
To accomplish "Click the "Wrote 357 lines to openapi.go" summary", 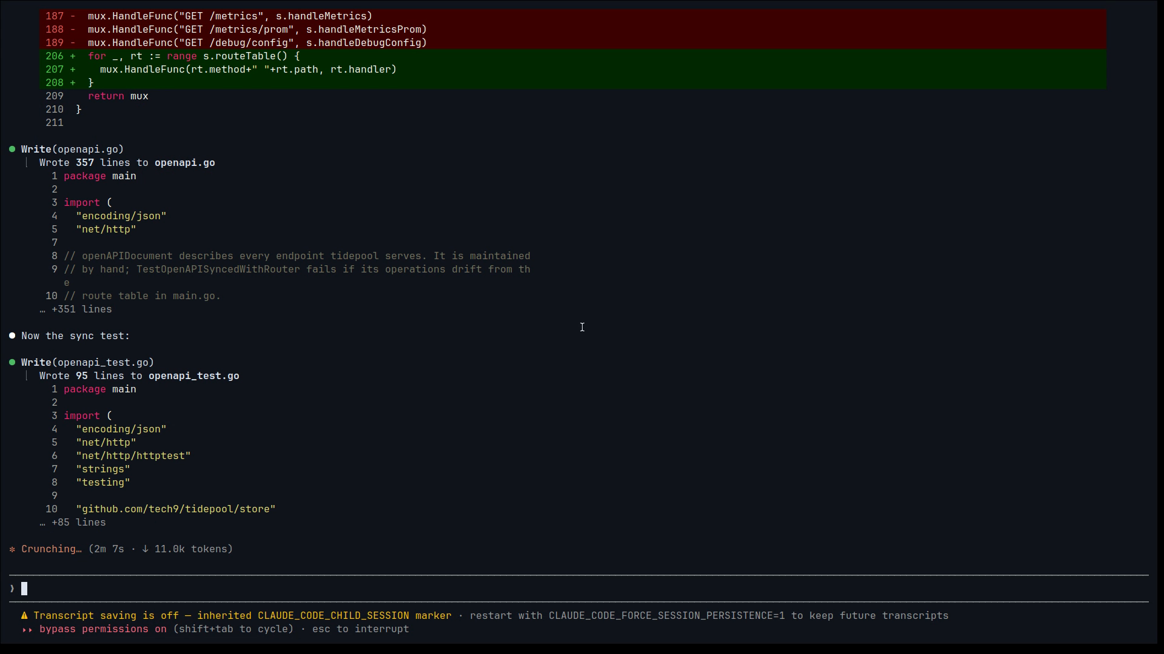I will [x=127, y=163].
